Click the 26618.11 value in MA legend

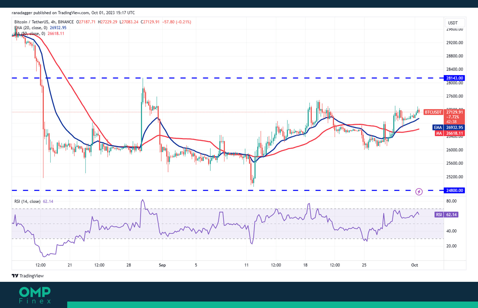[x=56, y=34]
